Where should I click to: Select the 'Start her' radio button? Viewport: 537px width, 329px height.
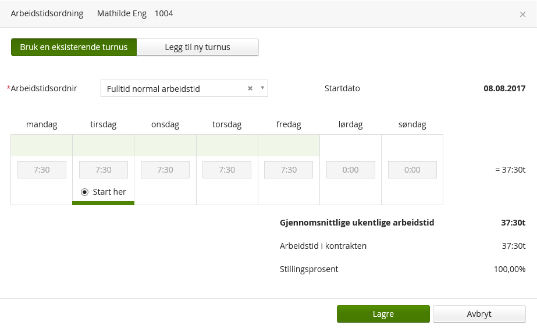85,192
